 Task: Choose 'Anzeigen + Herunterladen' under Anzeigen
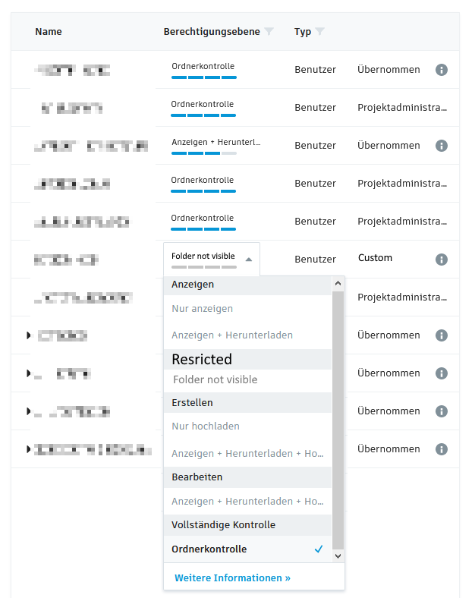point(232,335)
